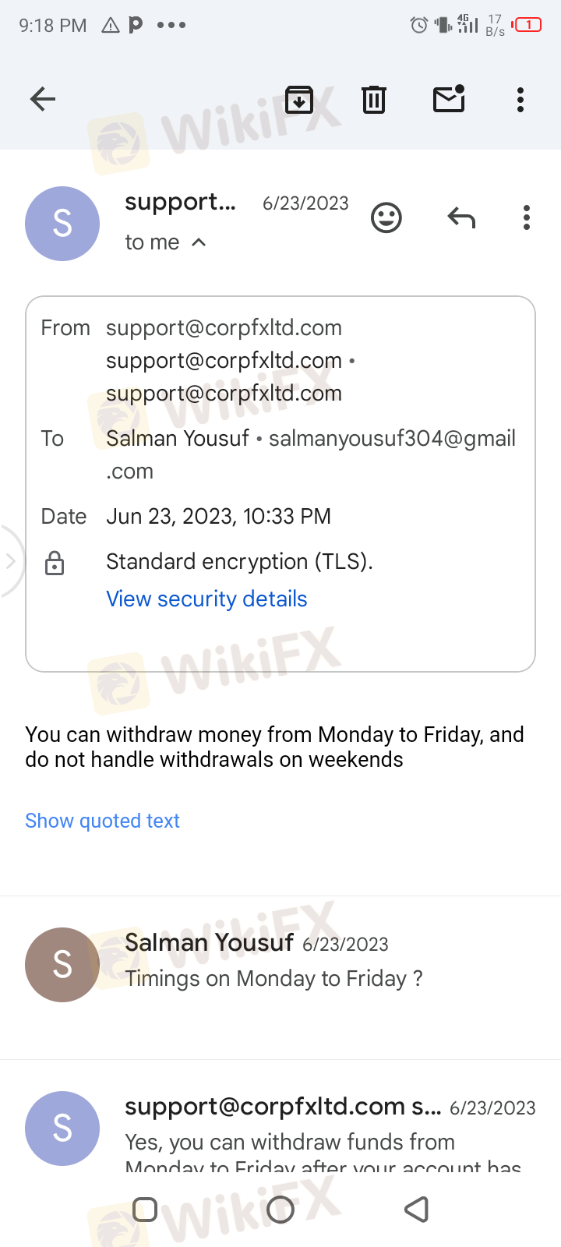The height and width of the screenshot is (1247, 561).
Task: Add an emoji reaction to message
Action: pyautogui.click(x=386, y=217)
